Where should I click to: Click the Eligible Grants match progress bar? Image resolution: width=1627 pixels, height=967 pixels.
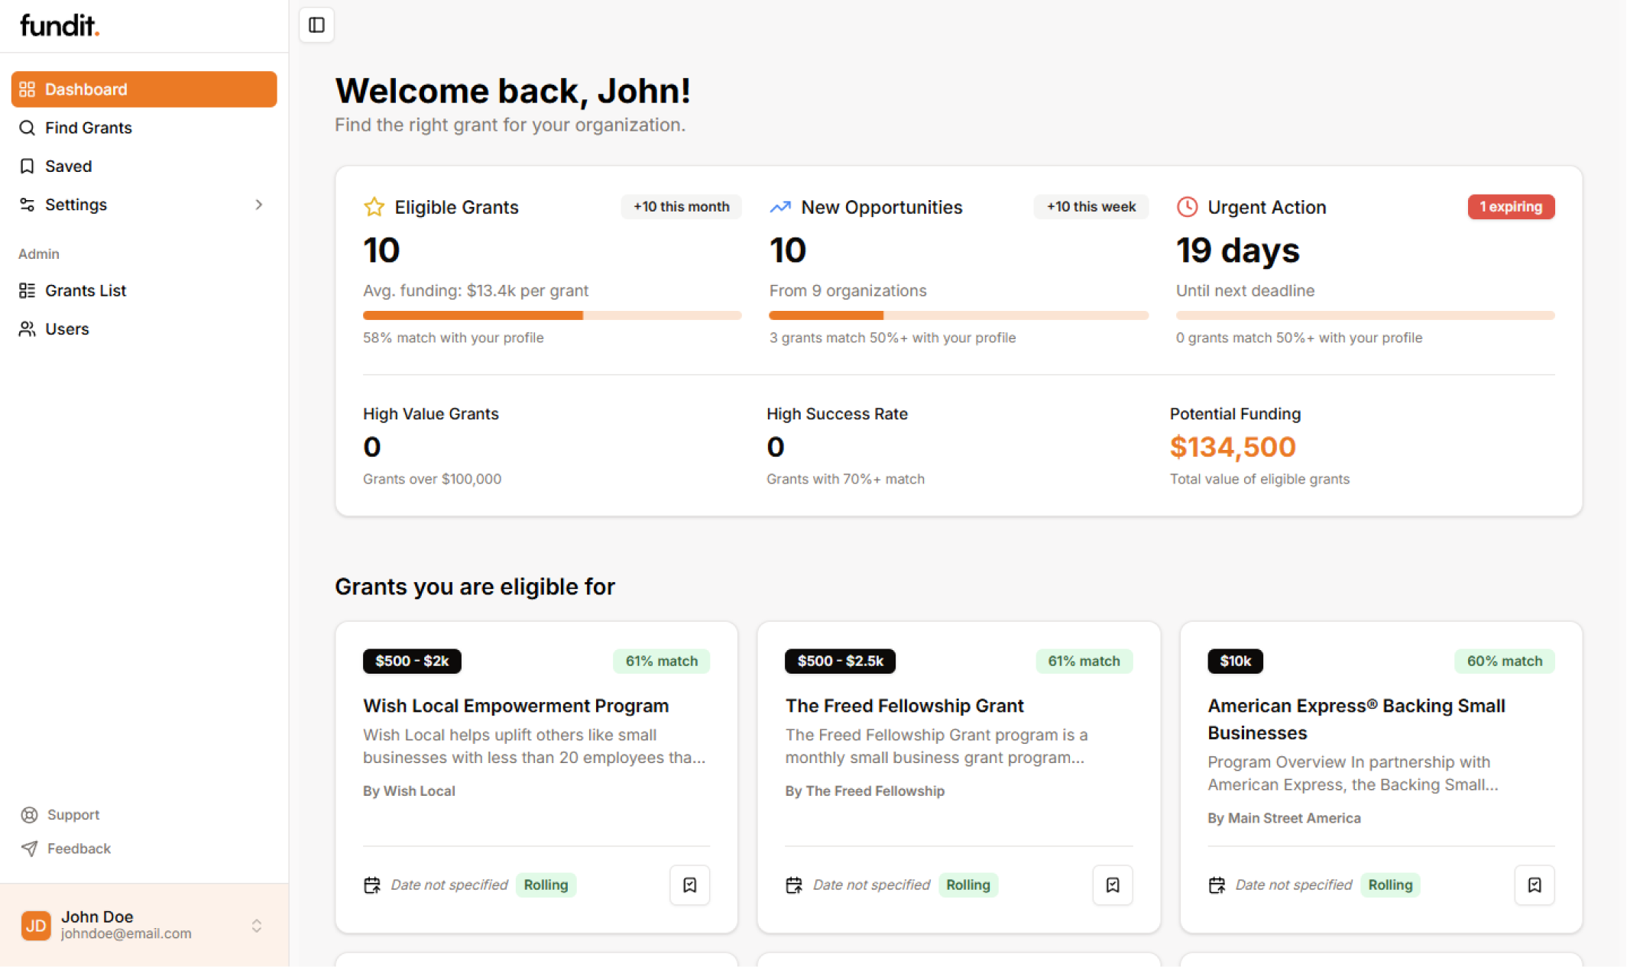point(552,315)
